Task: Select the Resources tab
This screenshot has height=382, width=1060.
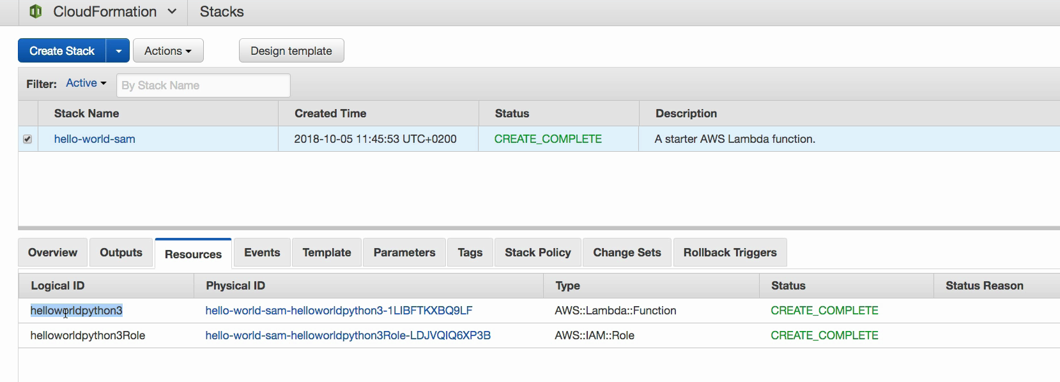Action: click(193, 254)
